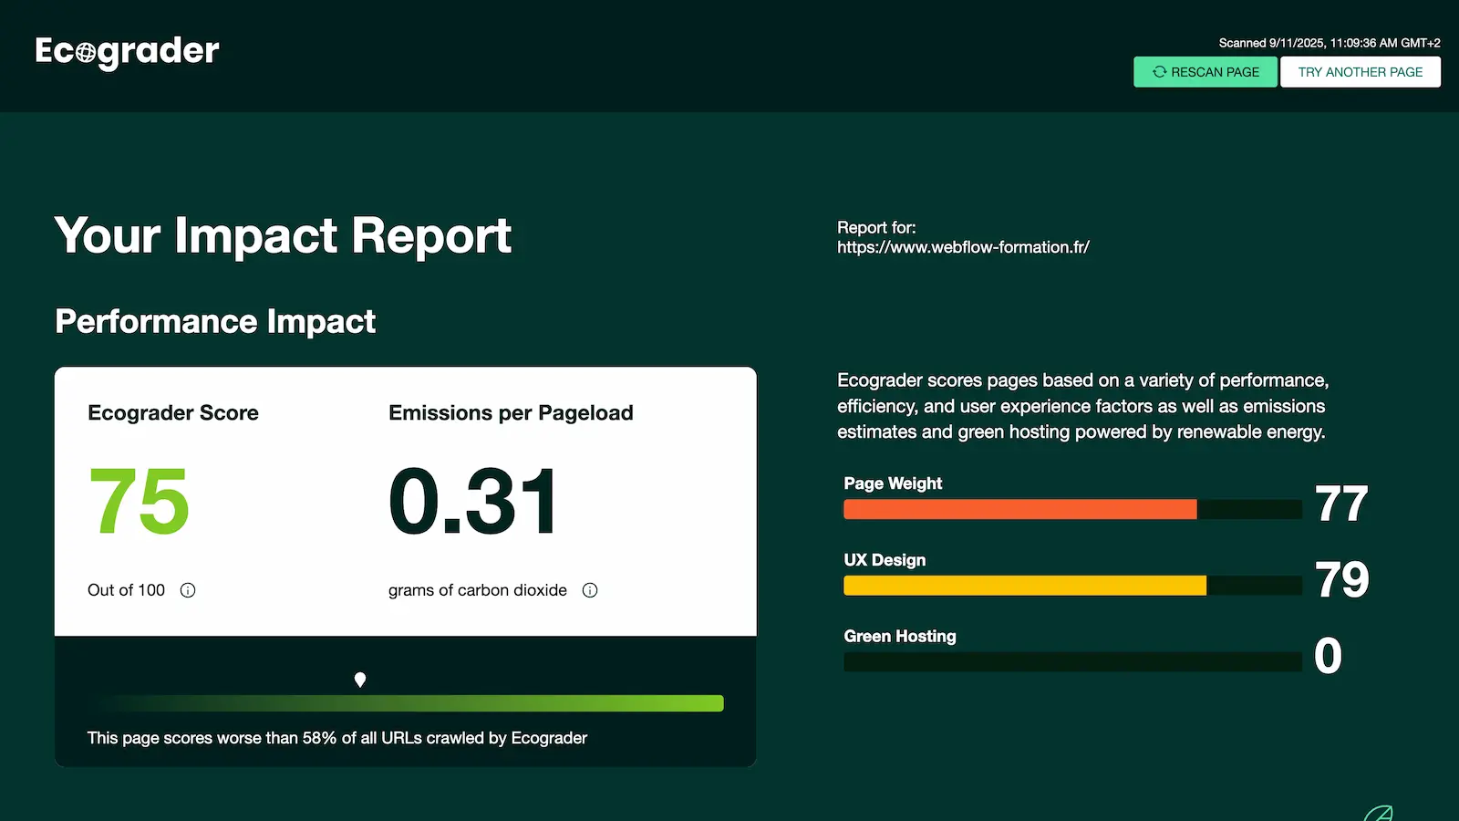The image size is (1459, 821).
Task: Click the yellow UX Design bar
Action: 1025,586
